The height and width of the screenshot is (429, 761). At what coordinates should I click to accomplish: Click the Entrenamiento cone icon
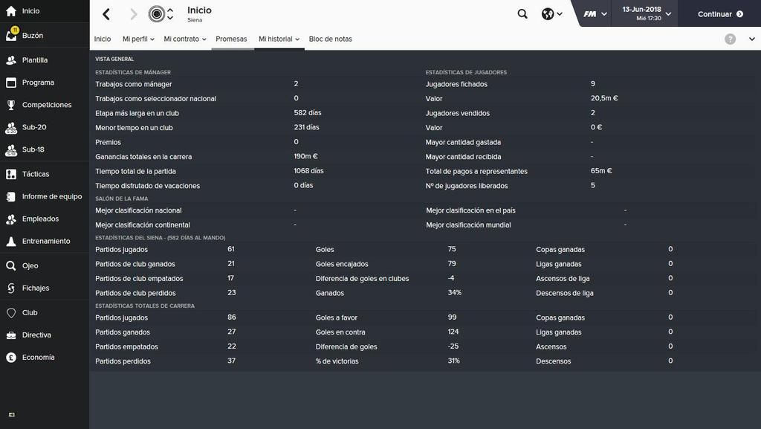point(11,241)
